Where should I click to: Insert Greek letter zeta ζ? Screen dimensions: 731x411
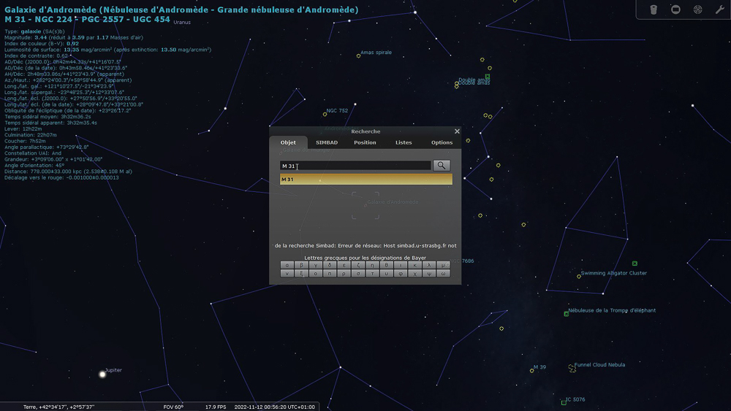(358, 265)
